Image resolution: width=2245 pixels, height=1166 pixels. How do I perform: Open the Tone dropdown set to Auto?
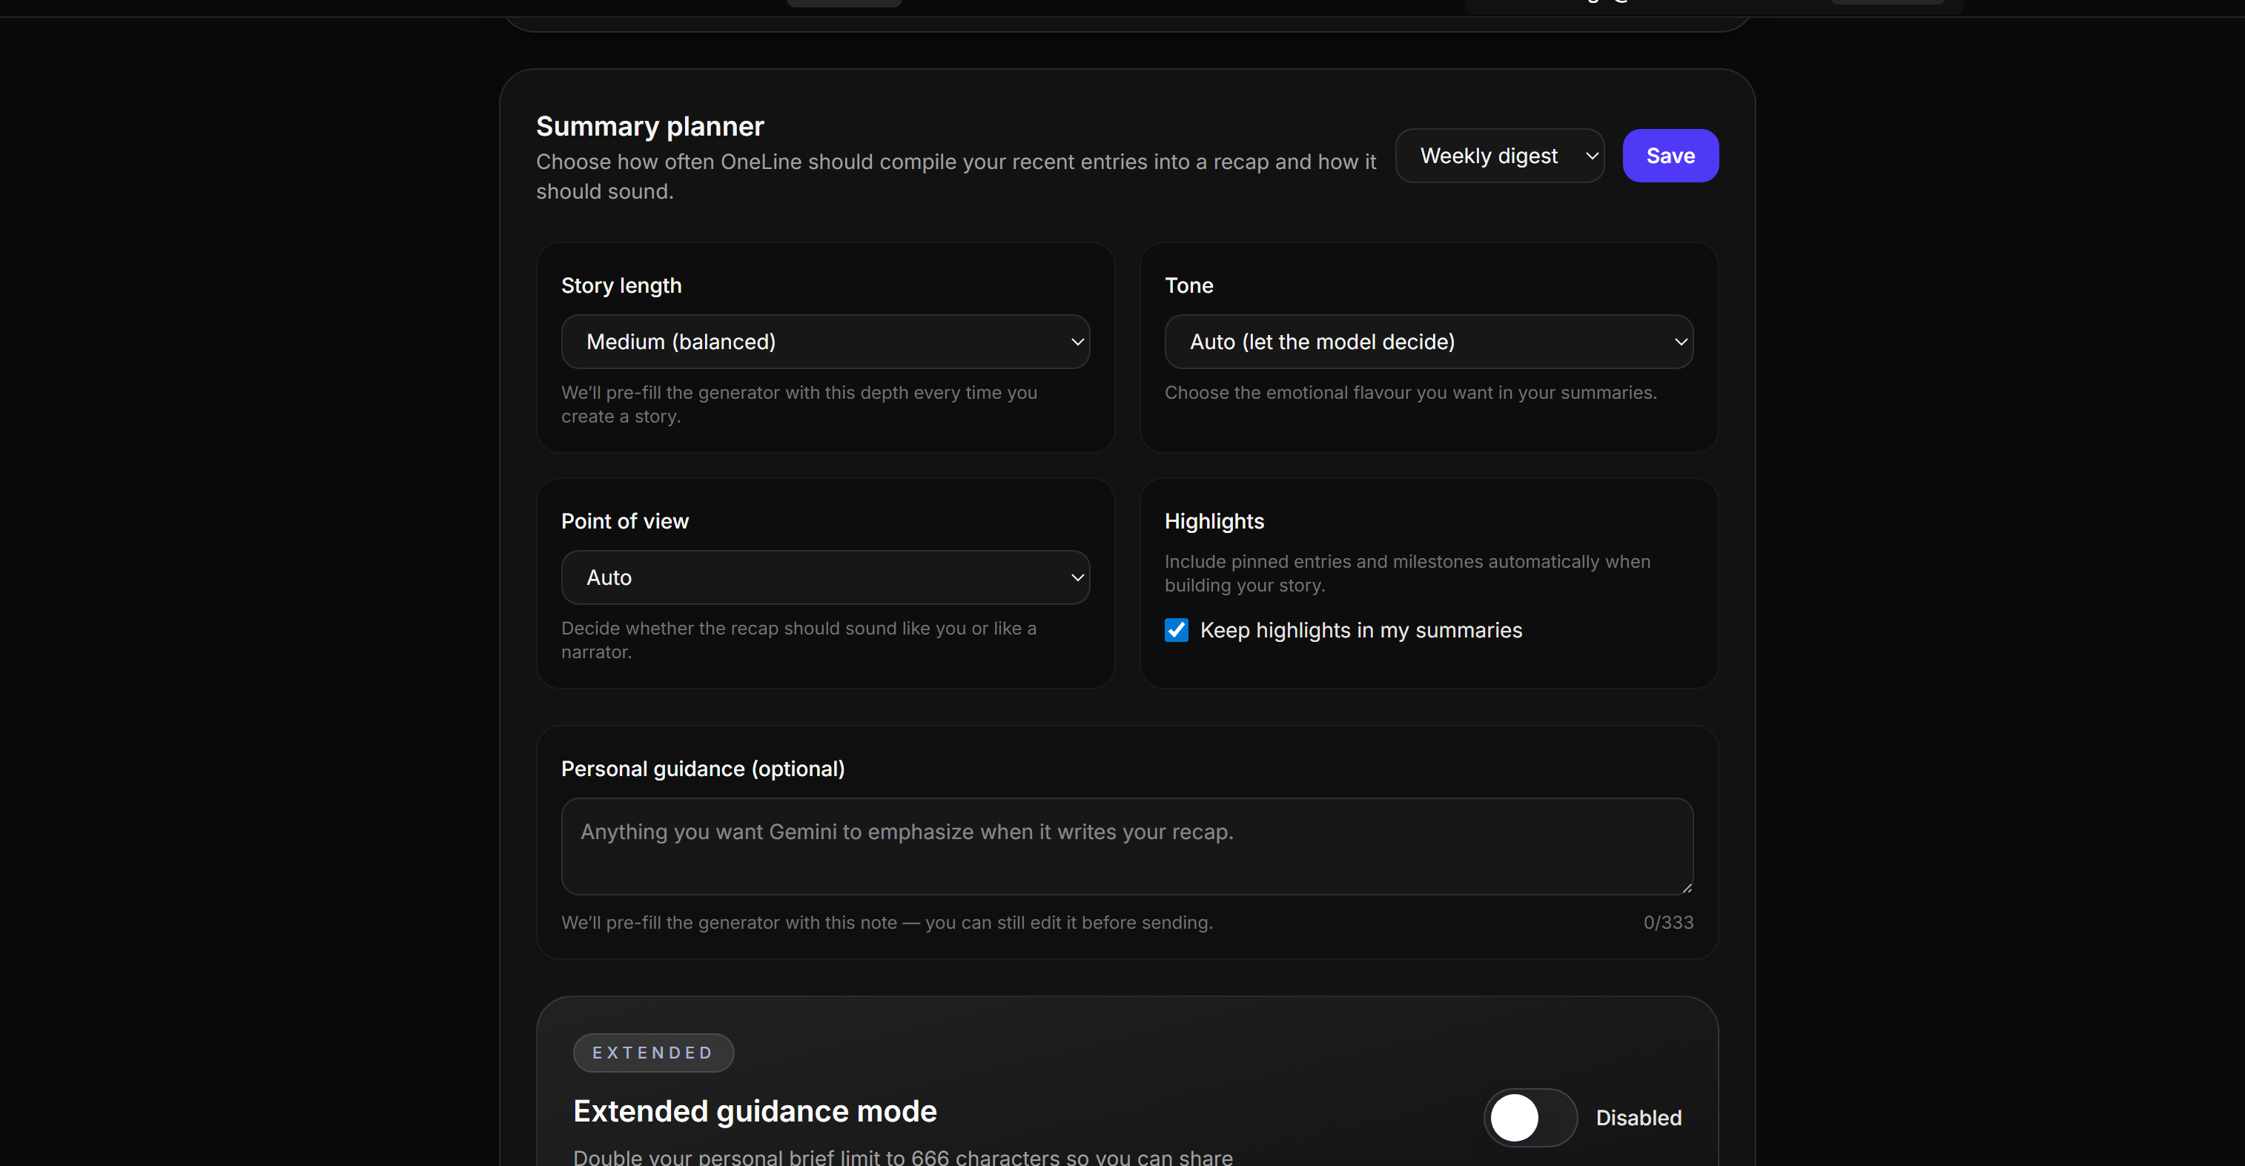pyautogui.click(x=1426, y=342)
